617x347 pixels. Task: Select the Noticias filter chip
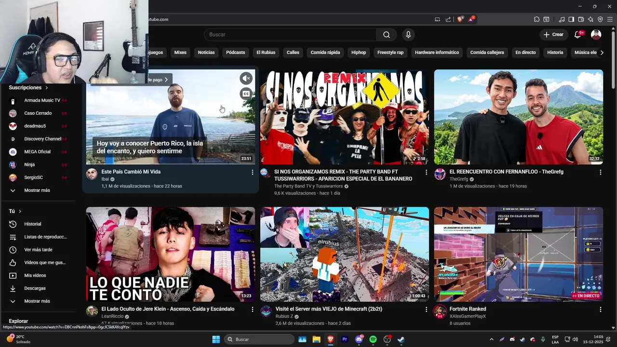pos(206,53)
